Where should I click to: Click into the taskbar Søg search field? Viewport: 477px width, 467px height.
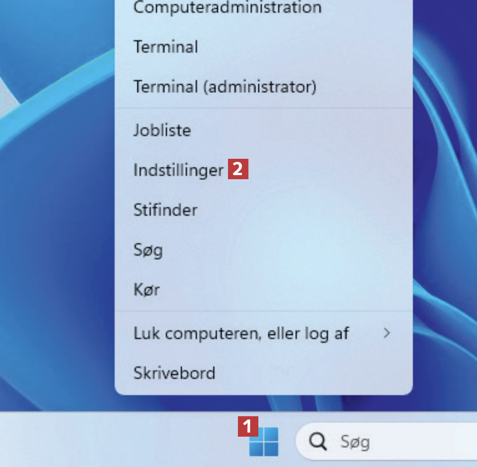pos(386,441)
